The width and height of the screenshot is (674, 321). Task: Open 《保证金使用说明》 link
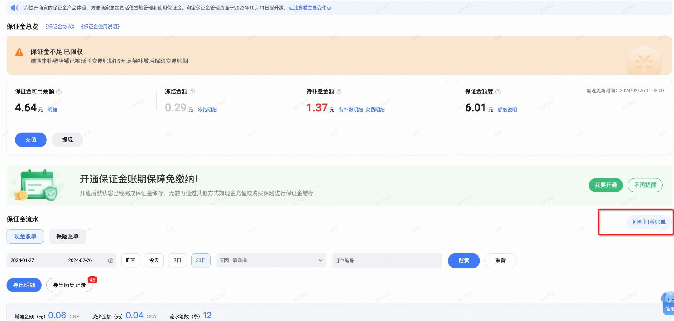point(100,26)
